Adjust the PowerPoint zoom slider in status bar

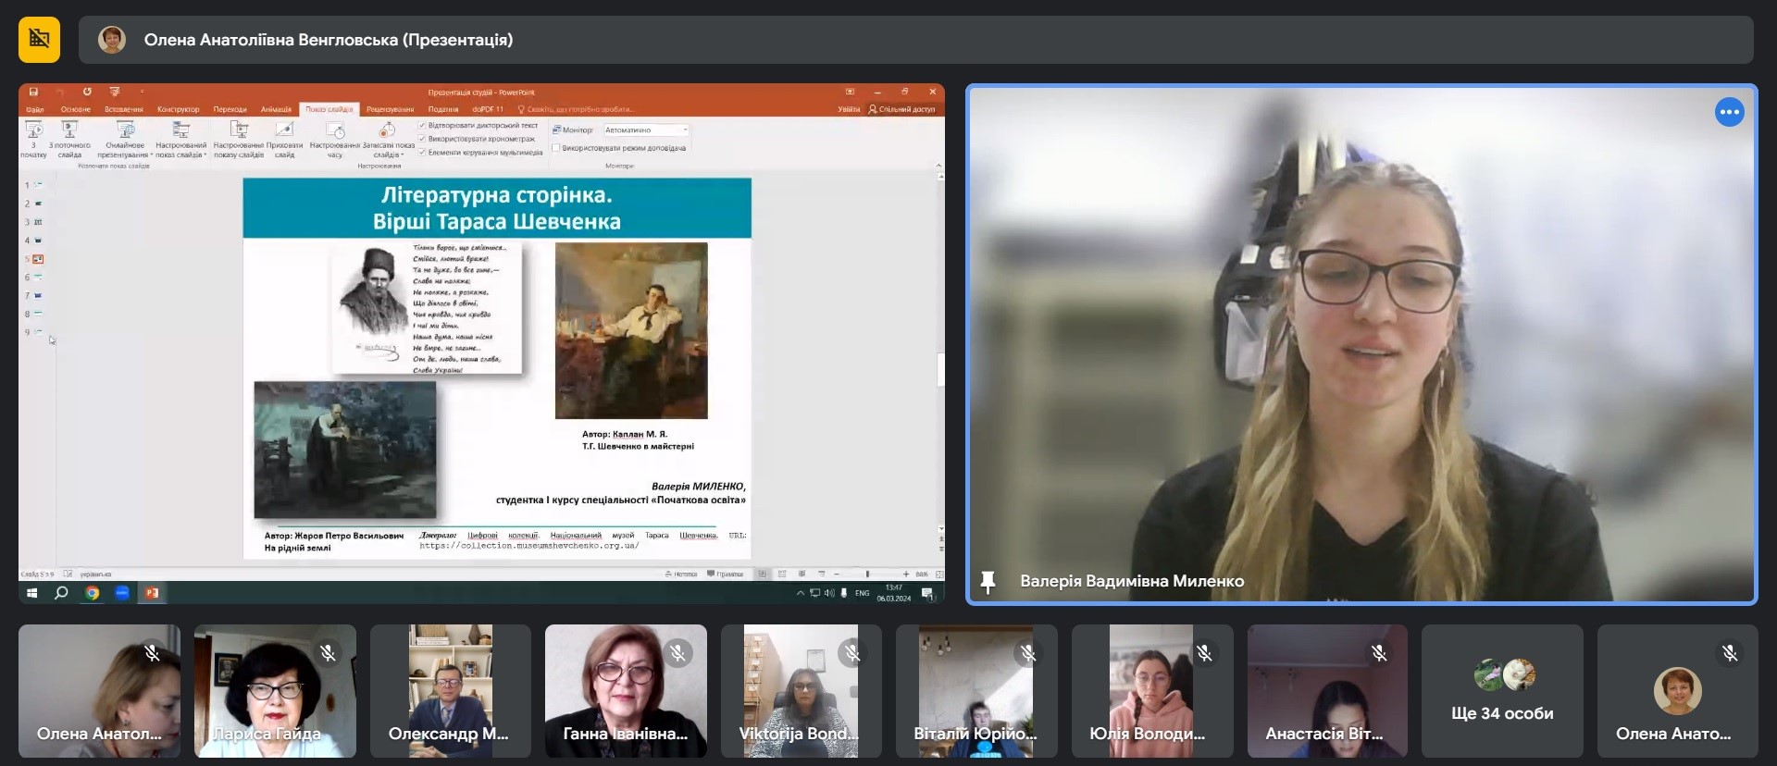pyautogui.click(x=867, y=574)
